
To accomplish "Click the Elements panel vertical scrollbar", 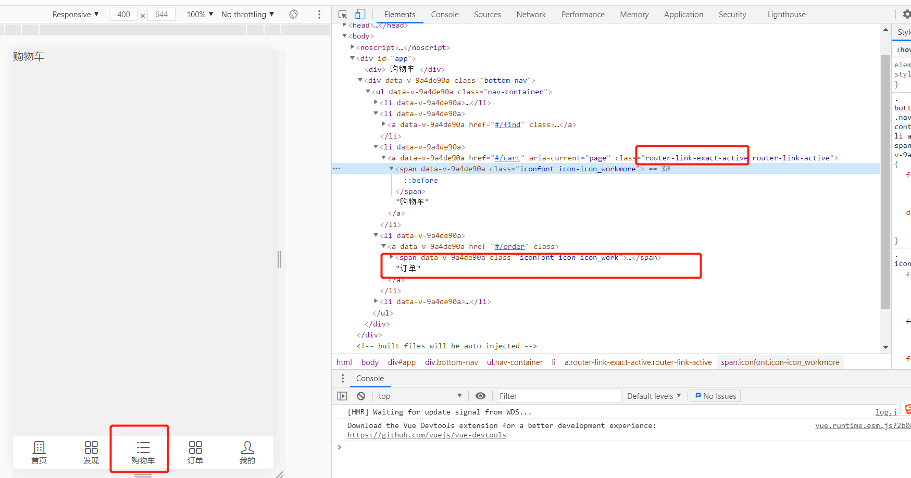I will tap(885, 181).
